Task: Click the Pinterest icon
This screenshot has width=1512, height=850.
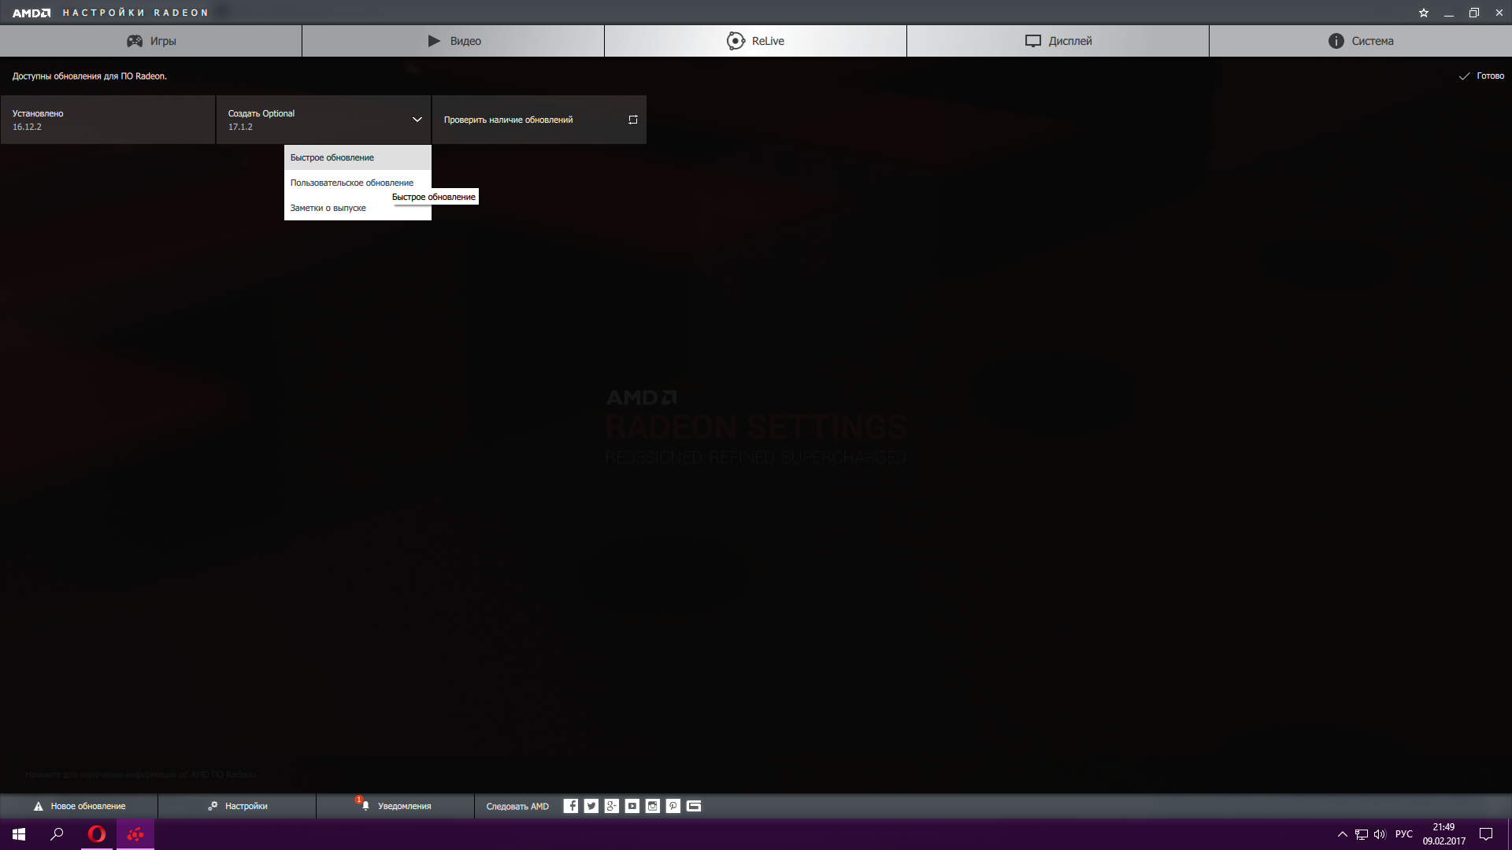Action: point(673,806)
